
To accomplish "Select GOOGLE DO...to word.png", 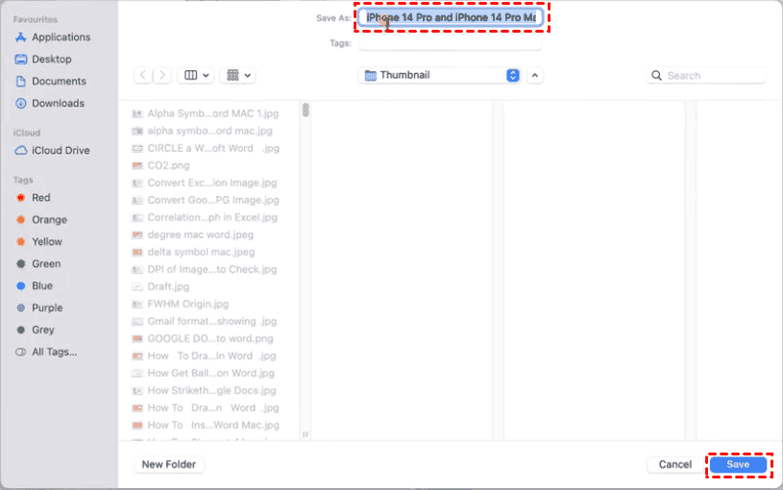I will point(203,338).
